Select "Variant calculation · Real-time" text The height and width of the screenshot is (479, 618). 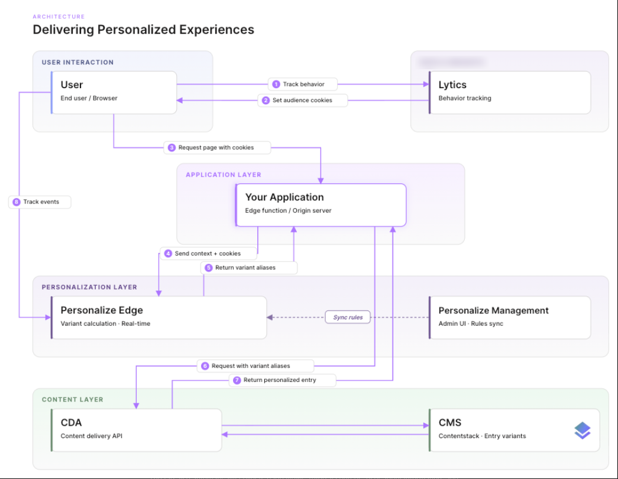(105, 323)
